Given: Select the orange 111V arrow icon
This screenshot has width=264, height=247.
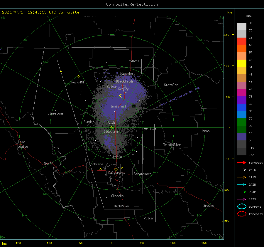Looking at the screenshot, I should [242, 177].
